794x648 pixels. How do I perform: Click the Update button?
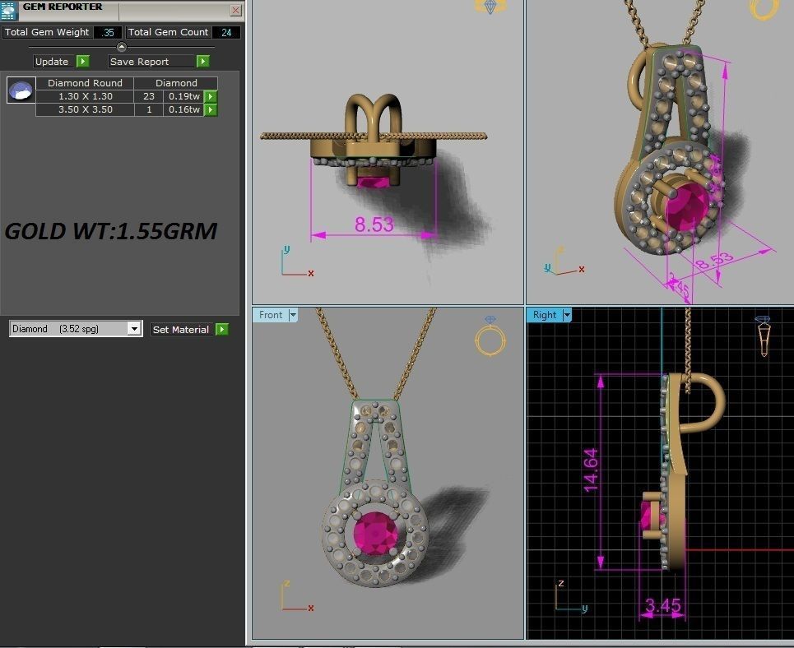tap(54, 61)
